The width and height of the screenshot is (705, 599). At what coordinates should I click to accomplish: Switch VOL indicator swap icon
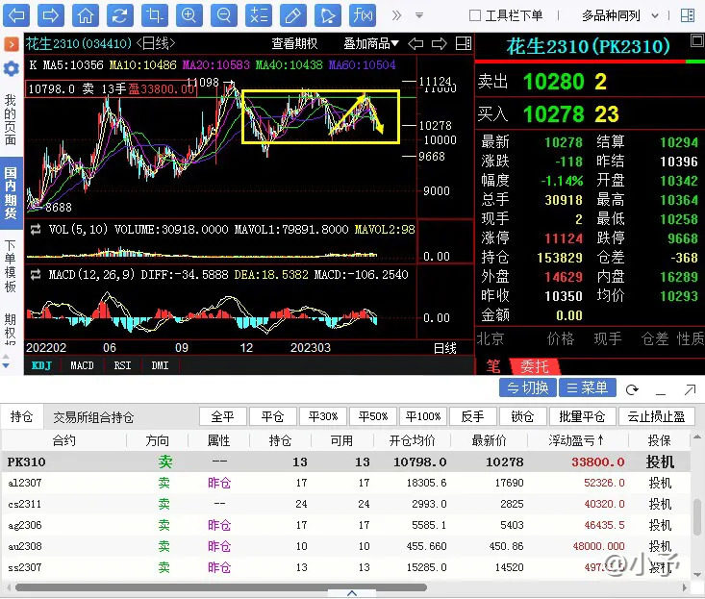click(x=36, y=230)
